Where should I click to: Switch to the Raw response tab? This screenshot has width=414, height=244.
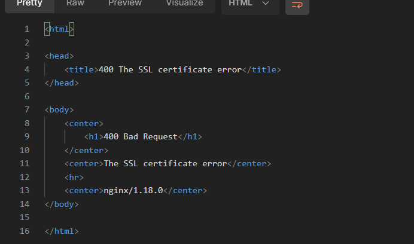[75, 4]
